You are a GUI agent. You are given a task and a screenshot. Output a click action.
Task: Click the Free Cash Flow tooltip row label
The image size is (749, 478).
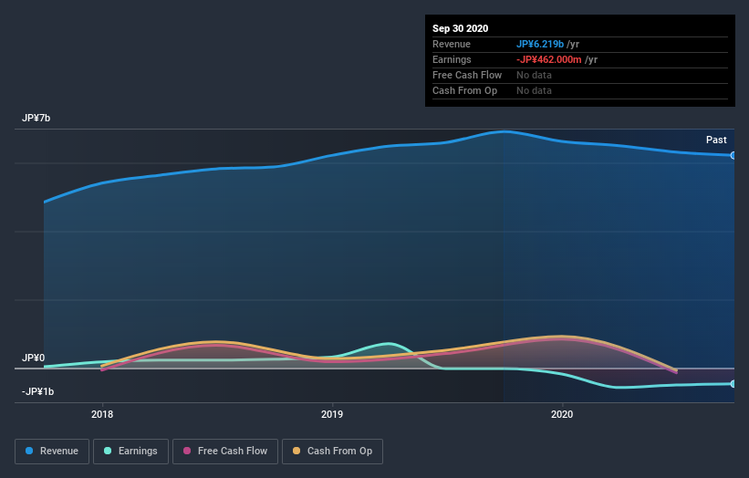[467, 75]
